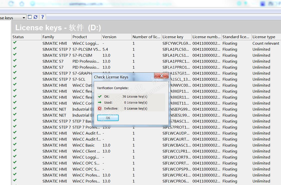Select product S7-PLCSIM V5...
This screenshot has width=281, height=185.
86,49
